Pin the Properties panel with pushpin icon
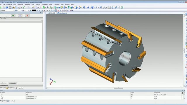 click(40, 13)
